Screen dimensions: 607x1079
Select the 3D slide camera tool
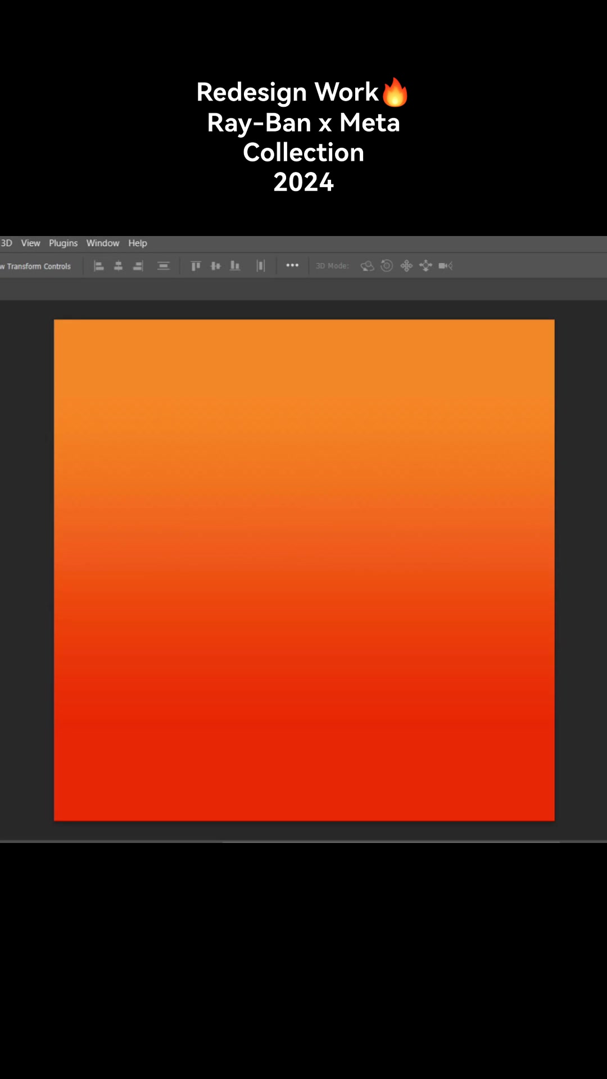(x=425, y=266)
